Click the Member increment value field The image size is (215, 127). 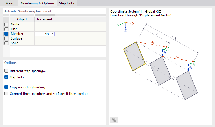(x=42, y=34)
